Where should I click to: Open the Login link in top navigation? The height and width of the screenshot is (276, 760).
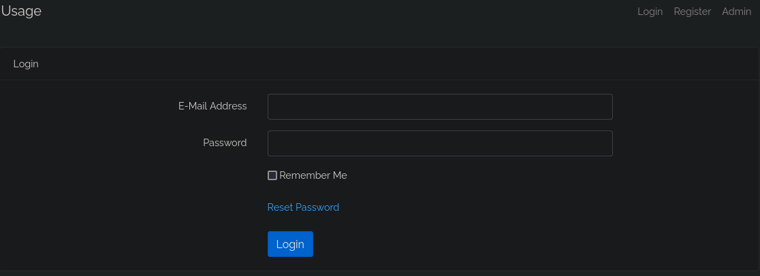pos(650,12)
